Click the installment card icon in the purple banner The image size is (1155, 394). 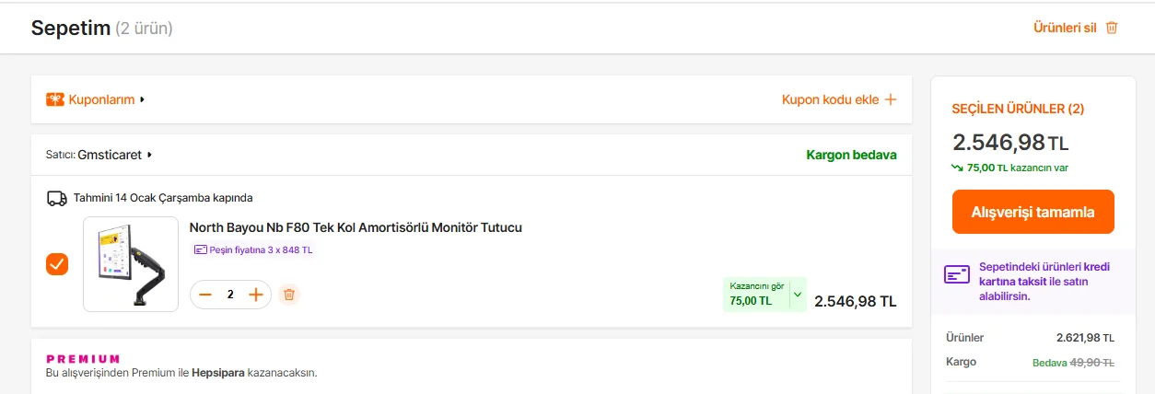click(957, 274)
